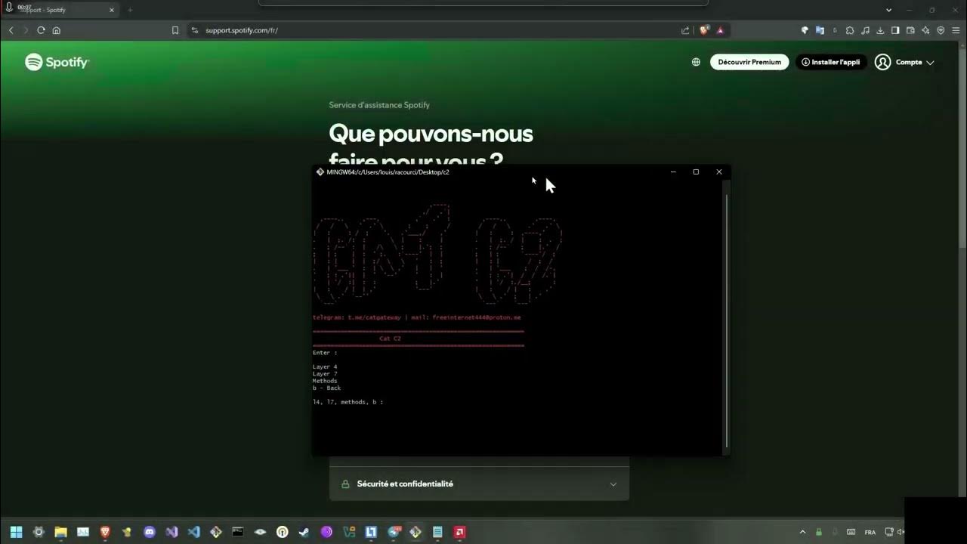Expand the Sécurité et confidentialité section
Viewport: 967px width, 544px height.
[x=479, y=484]
